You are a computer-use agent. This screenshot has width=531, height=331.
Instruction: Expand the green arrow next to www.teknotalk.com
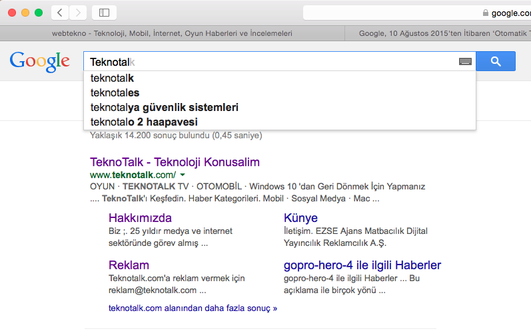click(183, 175)
